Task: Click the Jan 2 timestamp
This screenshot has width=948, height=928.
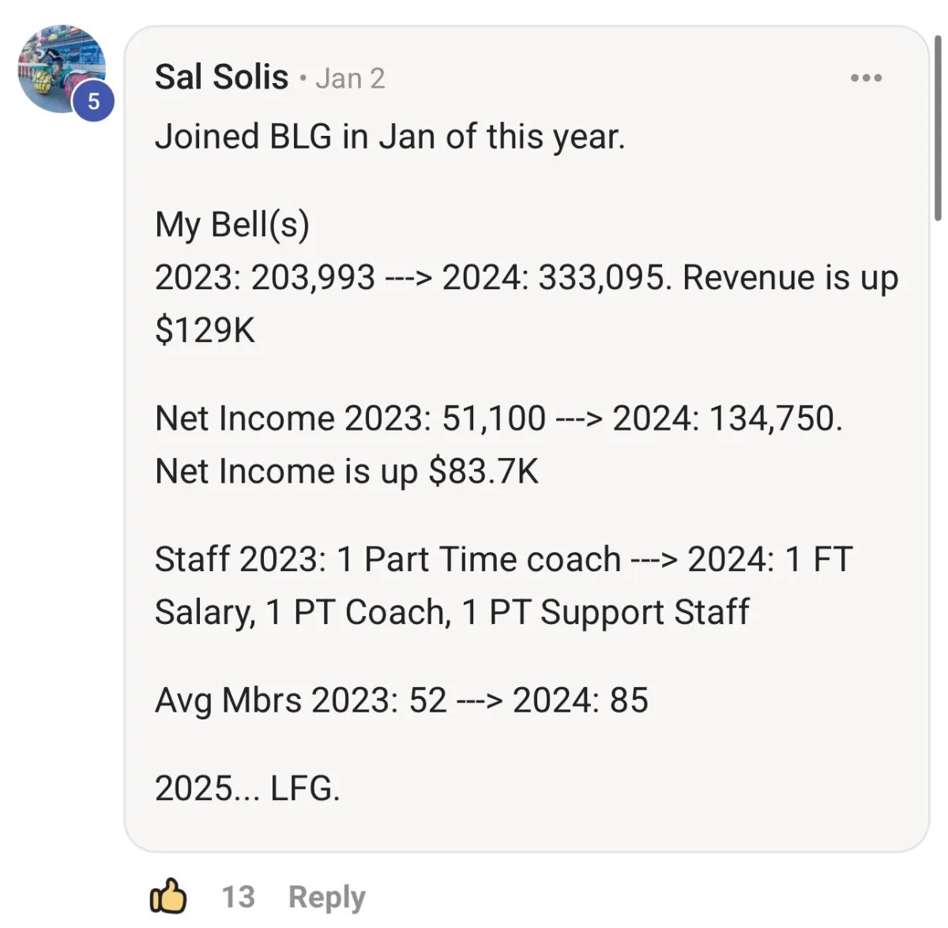Action: pyautogui.click(x=350, y=78)
